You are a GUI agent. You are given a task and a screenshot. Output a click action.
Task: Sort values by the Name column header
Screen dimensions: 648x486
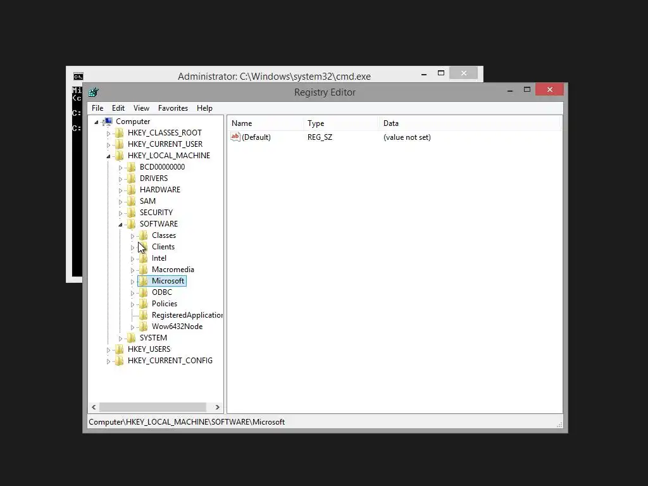click(265, 123)
